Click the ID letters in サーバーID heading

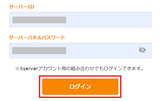31,7
